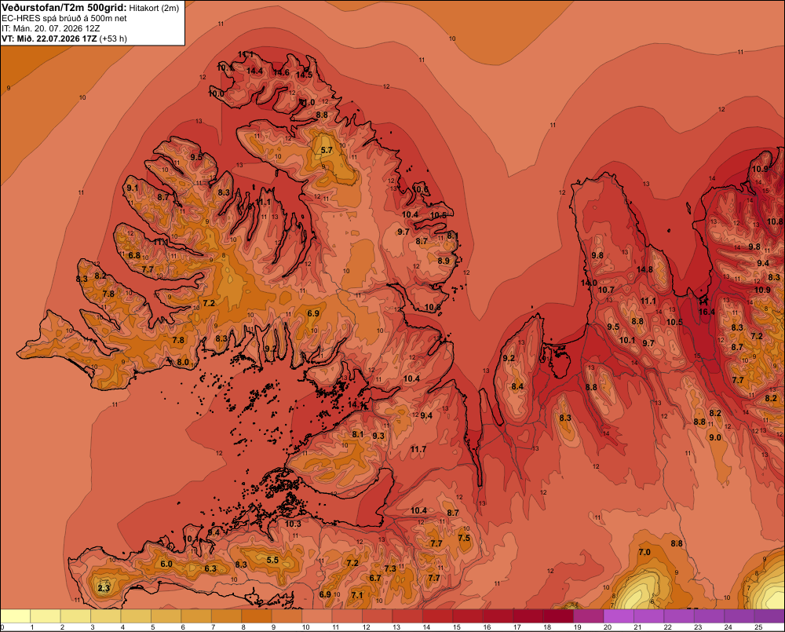This screenshot has width=785, height=632.
Task: Click the magenta 19–20 degree legend swatch
Action: pos(589,616)
